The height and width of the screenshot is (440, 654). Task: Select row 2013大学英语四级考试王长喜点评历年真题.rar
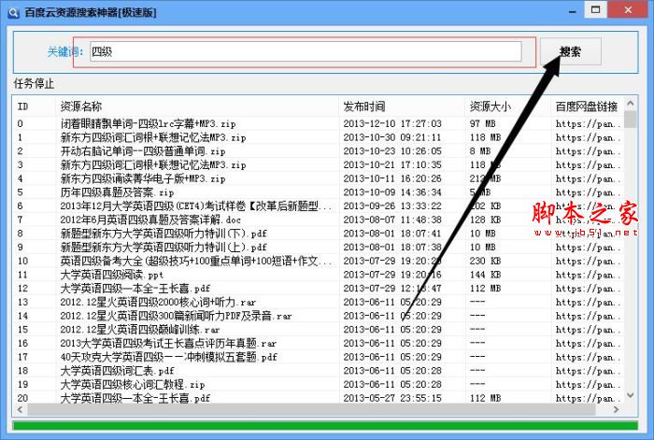319,343
